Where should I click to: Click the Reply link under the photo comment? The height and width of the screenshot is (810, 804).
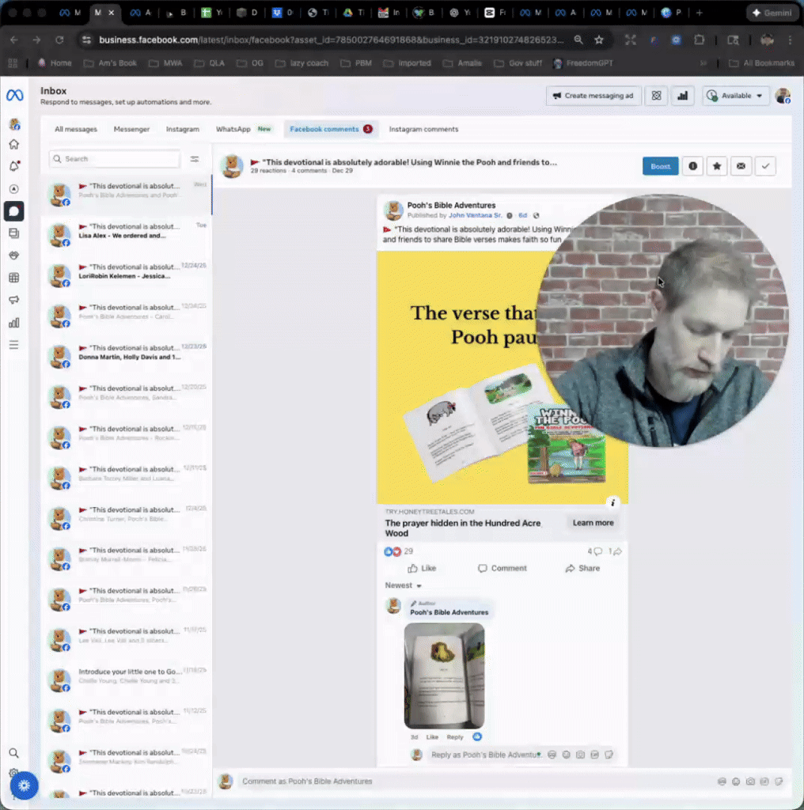point(455,737)
